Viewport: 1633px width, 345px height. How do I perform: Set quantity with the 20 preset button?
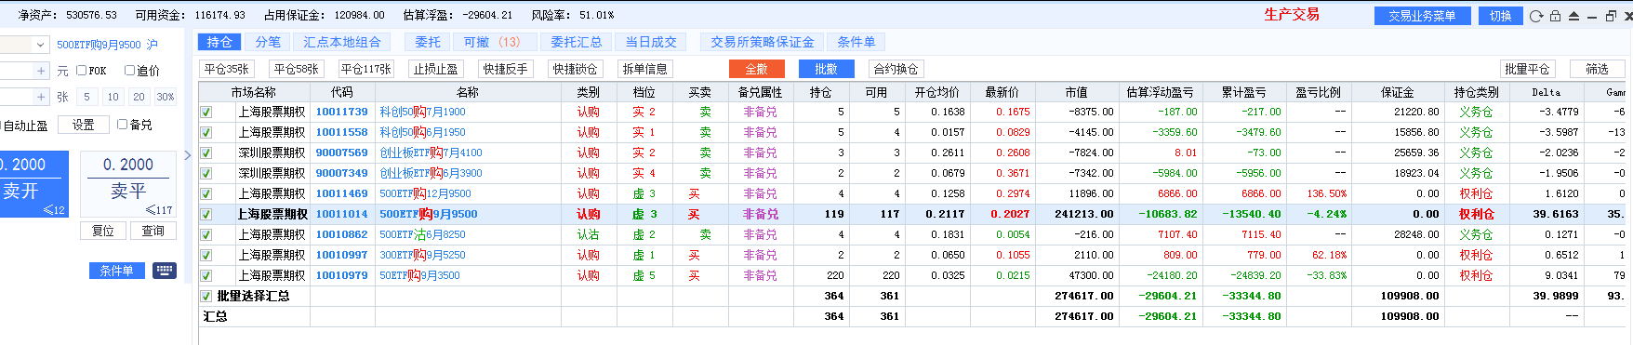[139, 97]
